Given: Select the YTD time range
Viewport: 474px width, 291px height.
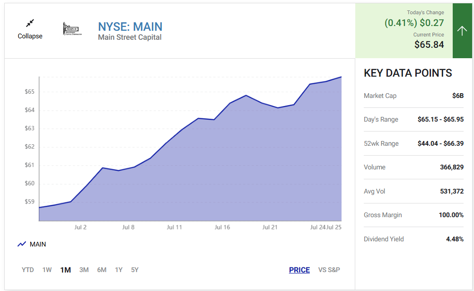Looking at the screenshot, I should (x=28, y=270).
